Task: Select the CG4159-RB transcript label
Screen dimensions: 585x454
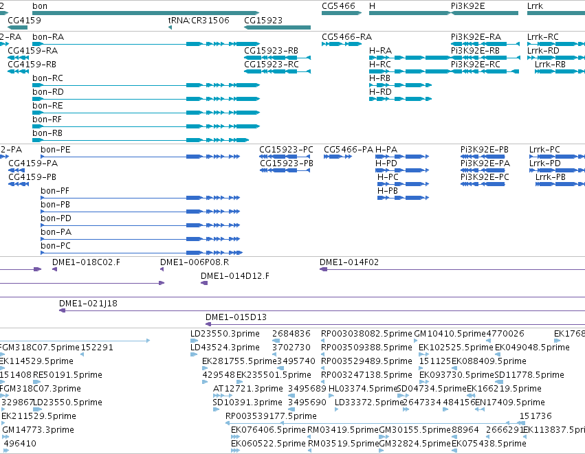Action: pos(32,65)
